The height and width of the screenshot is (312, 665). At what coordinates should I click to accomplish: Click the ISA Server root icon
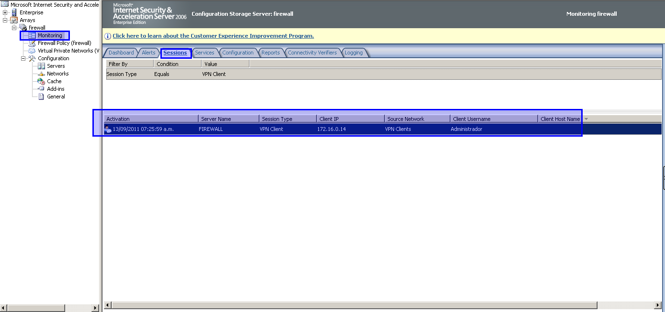(5, 5)
